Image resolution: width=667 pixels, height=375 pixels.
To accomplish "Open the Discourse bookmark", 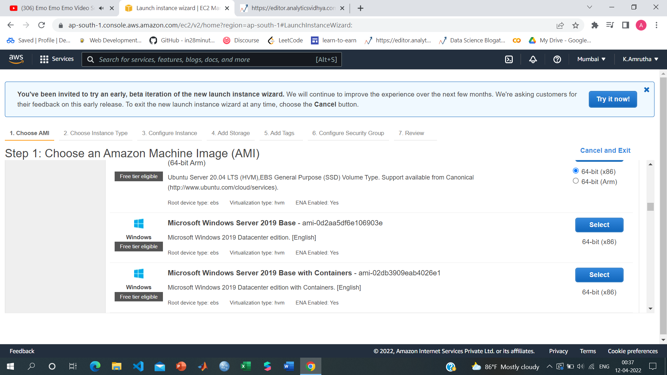I will click(241, 40).
